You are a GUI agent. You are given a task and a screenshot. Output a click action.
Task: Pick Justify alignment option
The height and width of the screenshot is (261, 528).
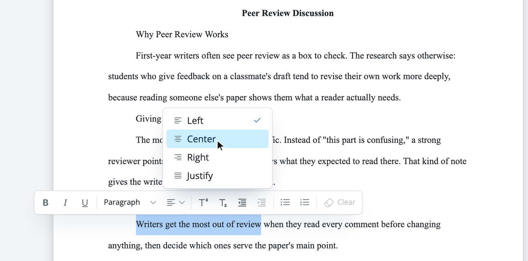click(x=217, y=176)
